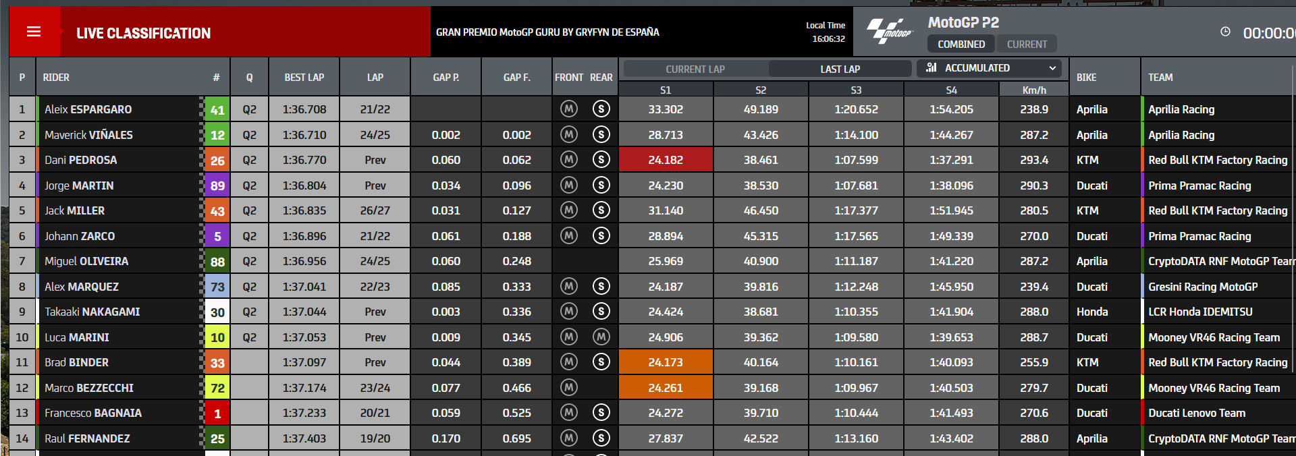
Task: Click Raul Fernandez's rear soft tyre icon
Action: click(x=601, y=438)
